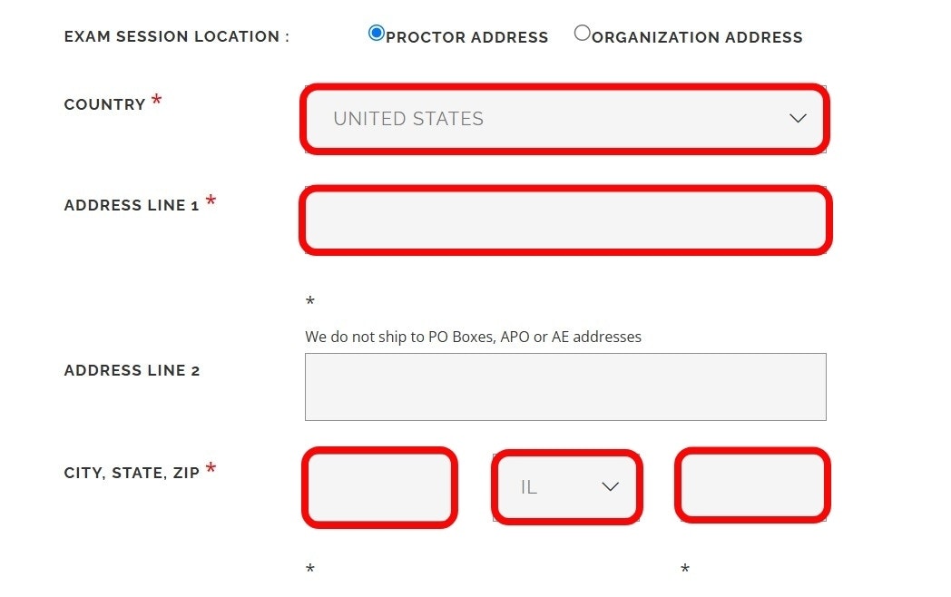Click into the Address Line 1 field
This screenshot has height=597, width=951.
point(565,220)
